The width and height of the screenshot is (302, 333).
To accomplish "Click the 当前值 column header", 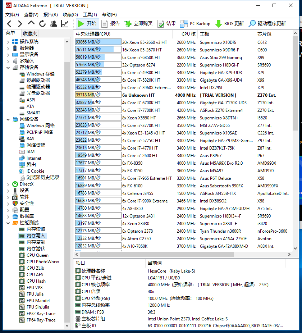I will pos(216,263).
